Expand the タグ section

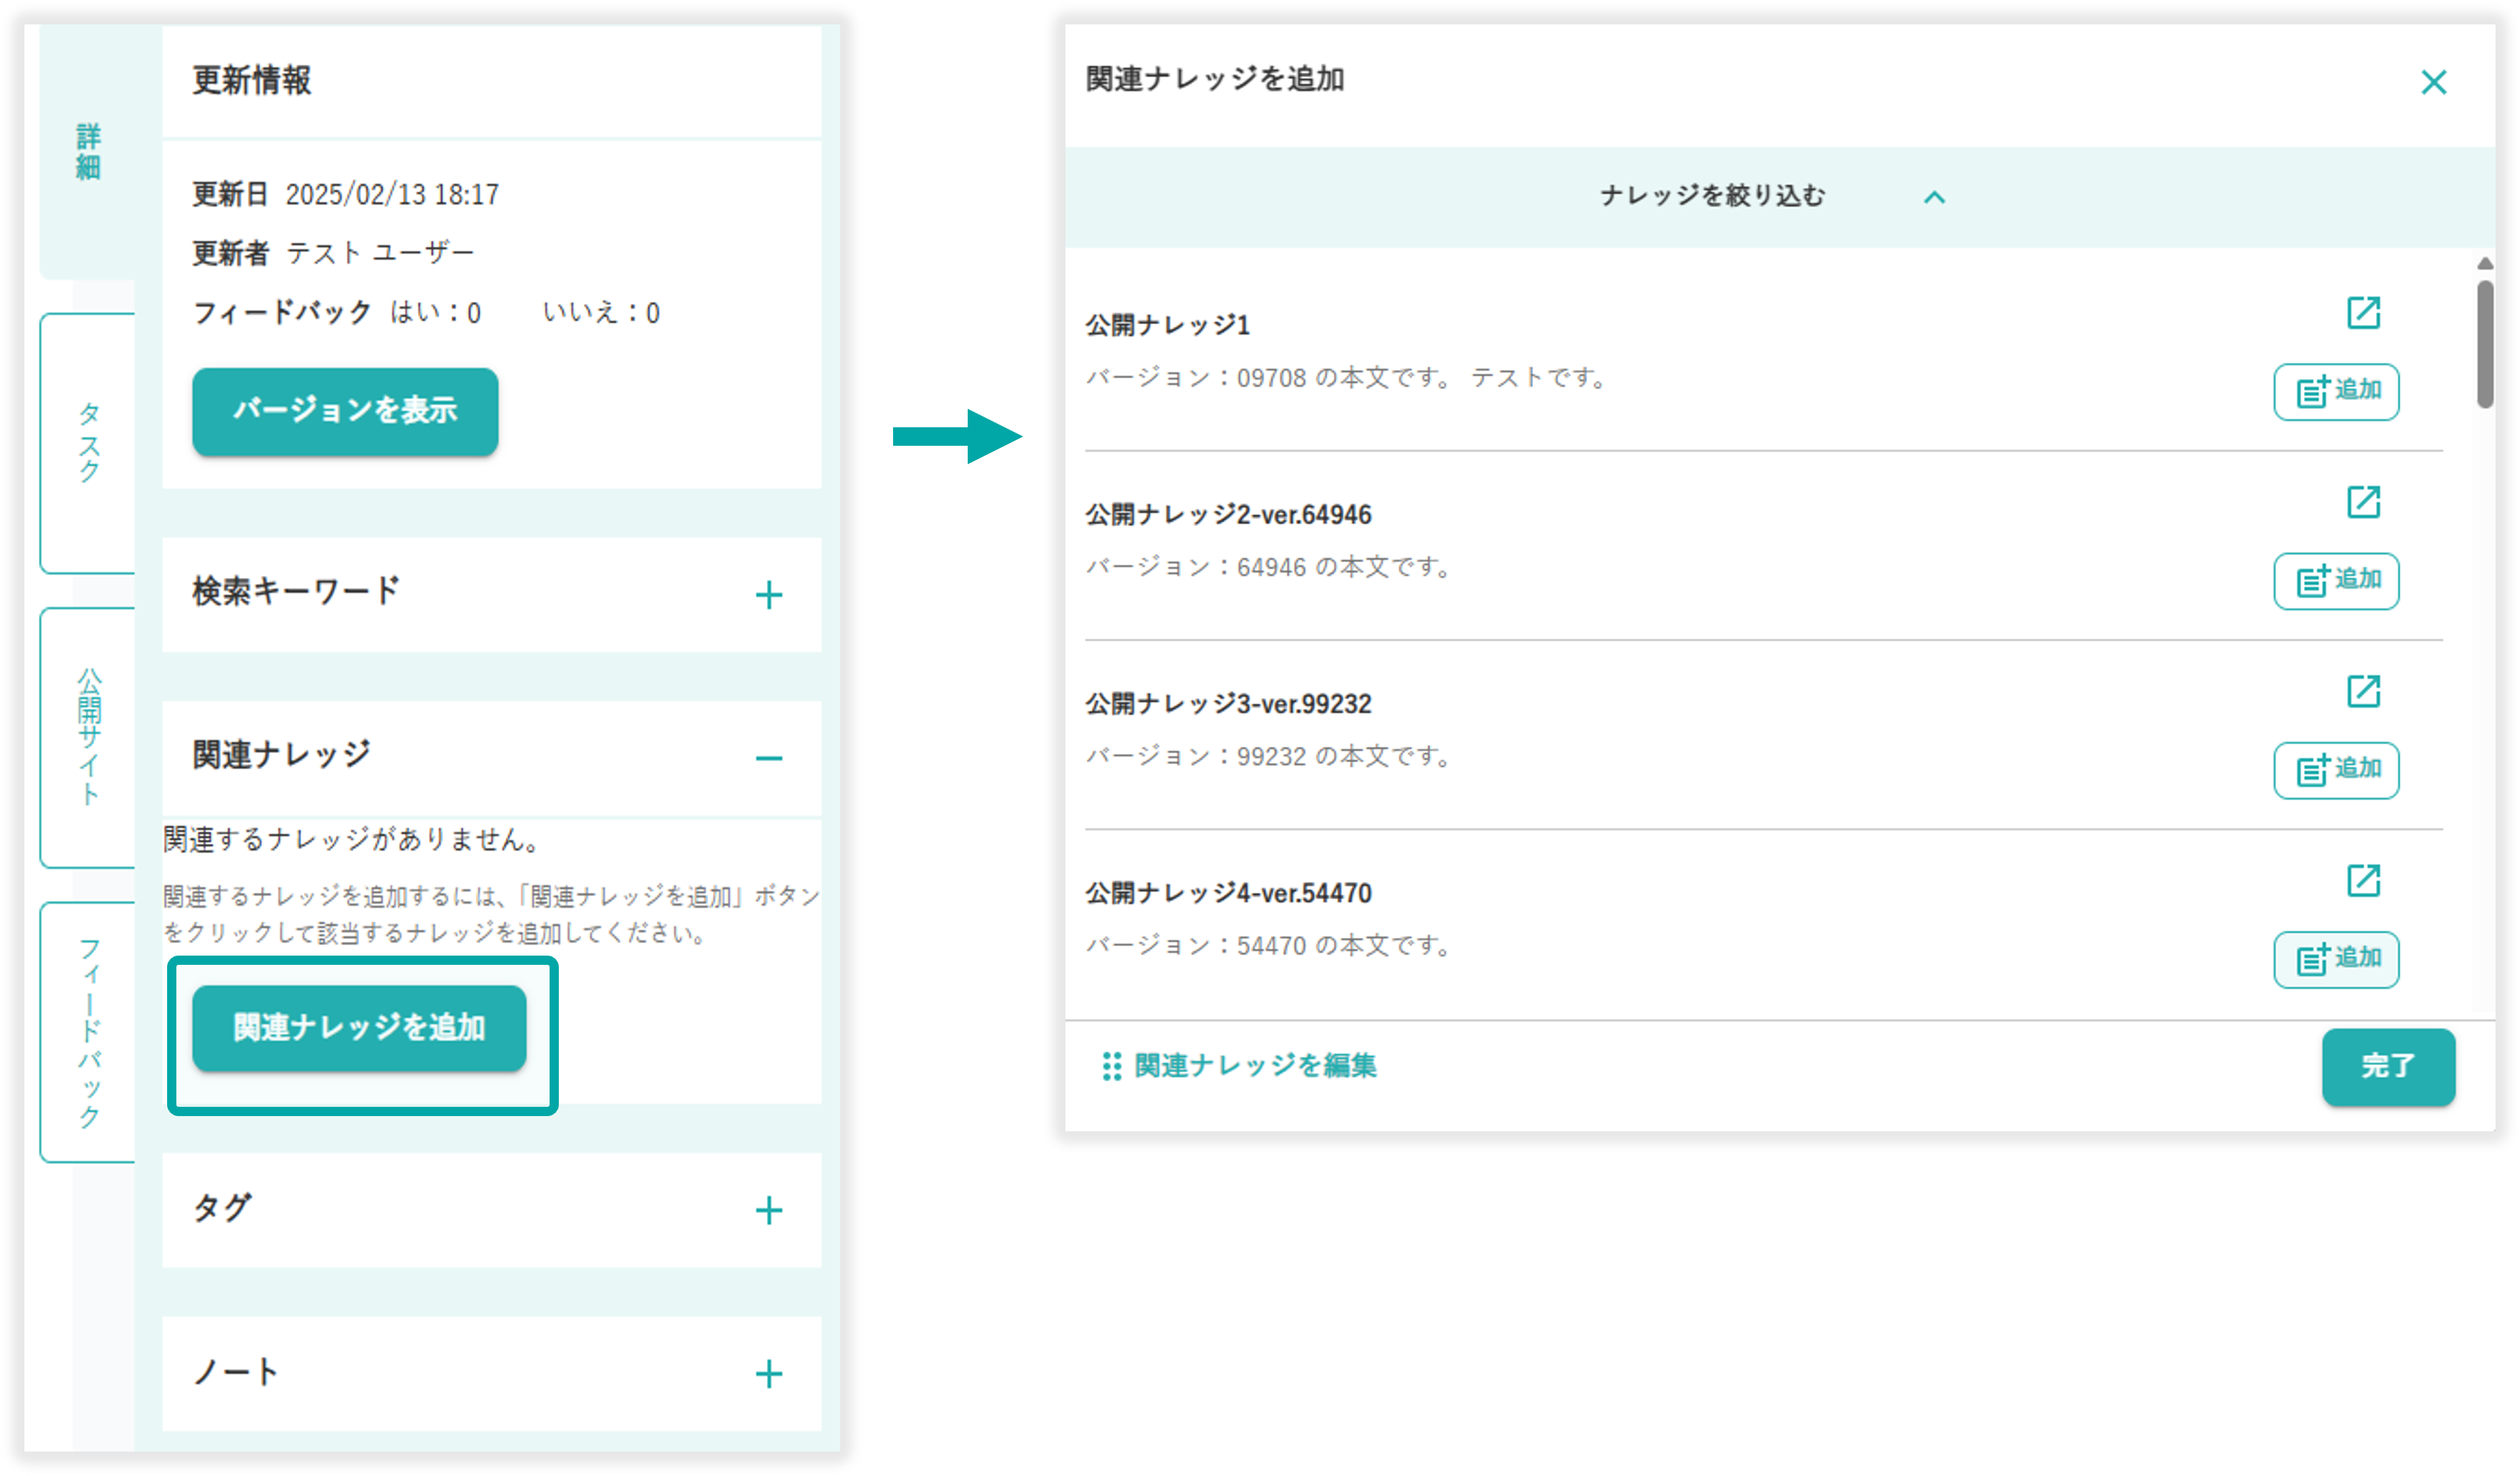(768, 1210)
